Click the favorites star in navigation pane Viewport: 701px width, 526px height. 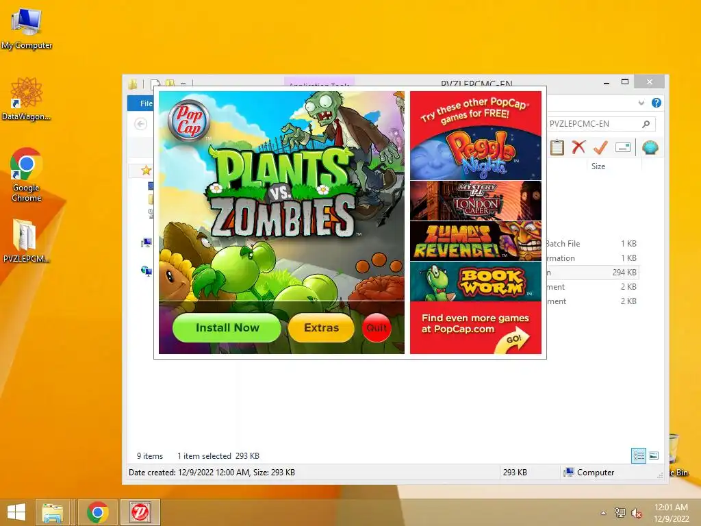tap(146, 171)
